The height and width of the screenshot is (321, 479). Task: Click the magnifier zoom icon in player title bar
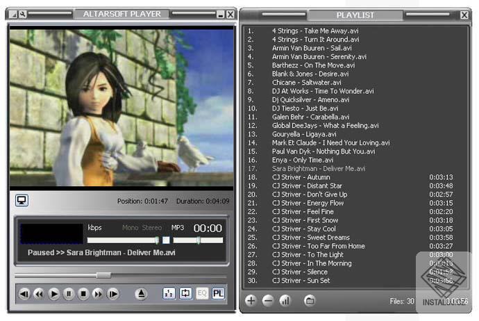22,14
